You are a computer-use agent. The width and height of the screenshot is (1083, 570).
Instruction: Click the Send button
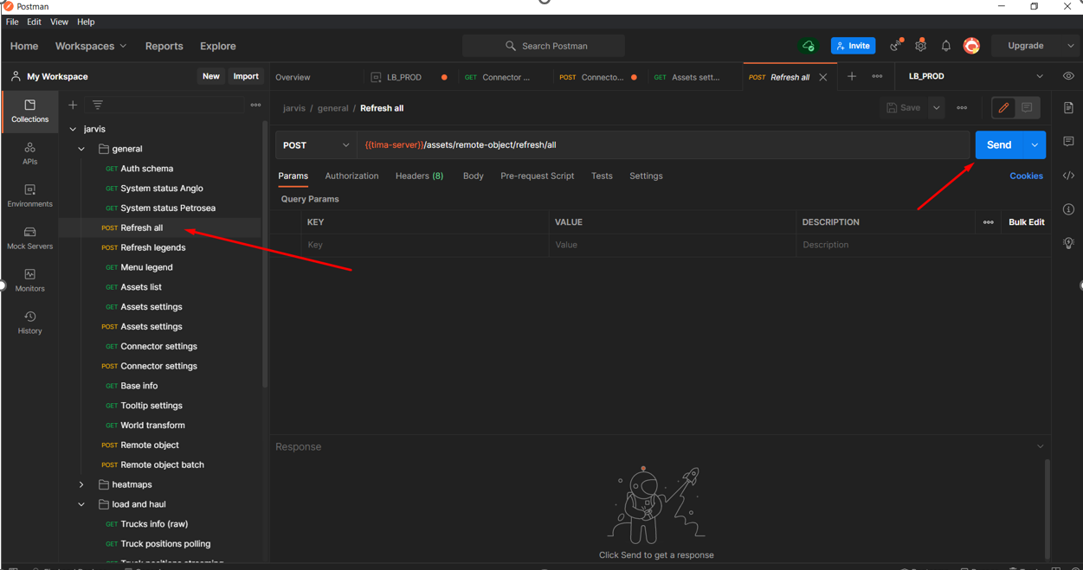coord(999,145)
